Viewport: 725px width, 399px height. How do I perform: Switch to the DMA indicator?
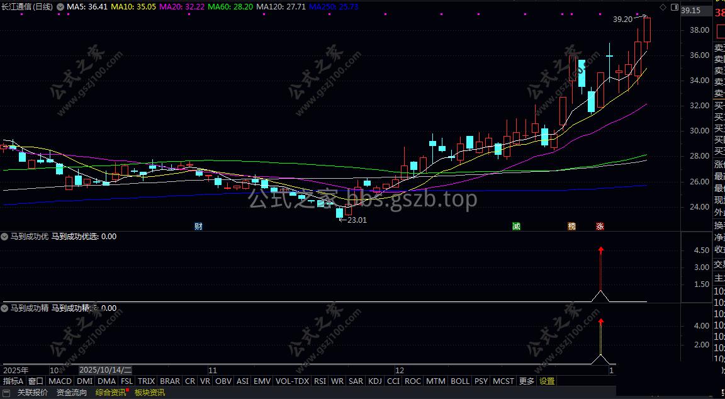(107, 381)
